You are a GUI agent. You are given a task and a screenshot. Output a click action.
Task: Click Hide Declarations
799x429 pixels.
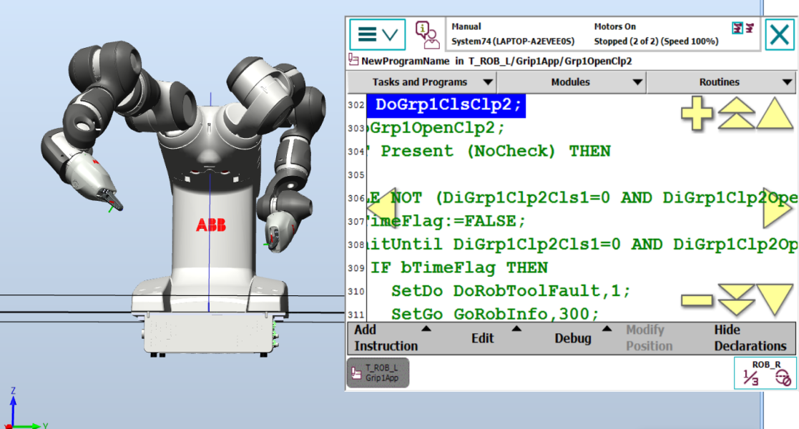coord(750,337)
